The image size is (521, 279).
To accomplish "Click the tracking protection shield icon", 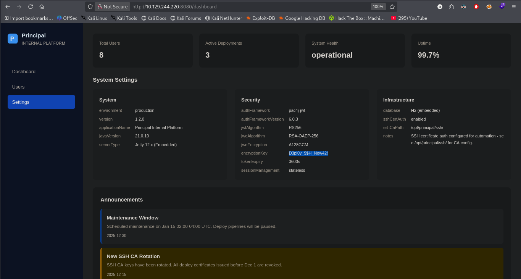I will pos(90,6).
